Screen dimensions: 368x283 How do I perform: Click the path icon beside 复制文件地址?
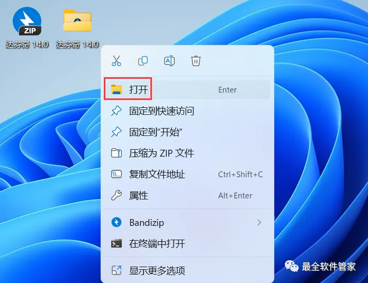pyautogui.click(x=116, y=175)
